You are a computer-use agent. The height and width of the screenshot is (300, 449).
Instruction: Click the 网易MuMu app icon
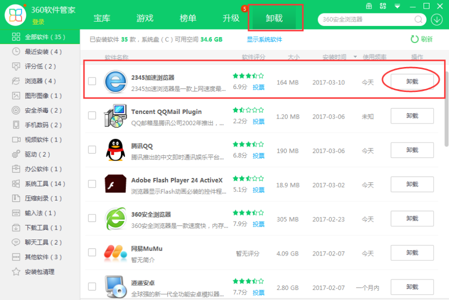[x=115, y=253]
